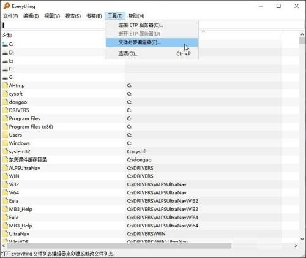Click the vertical scrollbar thumb
The image size is (306, 258).
click(x=302, y=40)
